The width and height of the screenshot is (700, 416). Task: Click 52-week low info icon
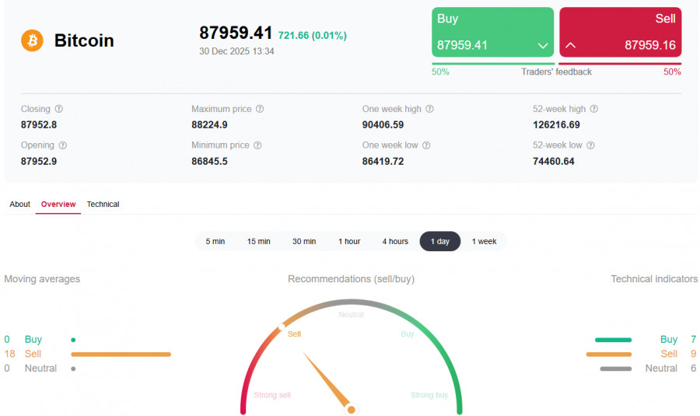[x=590, y=145]
